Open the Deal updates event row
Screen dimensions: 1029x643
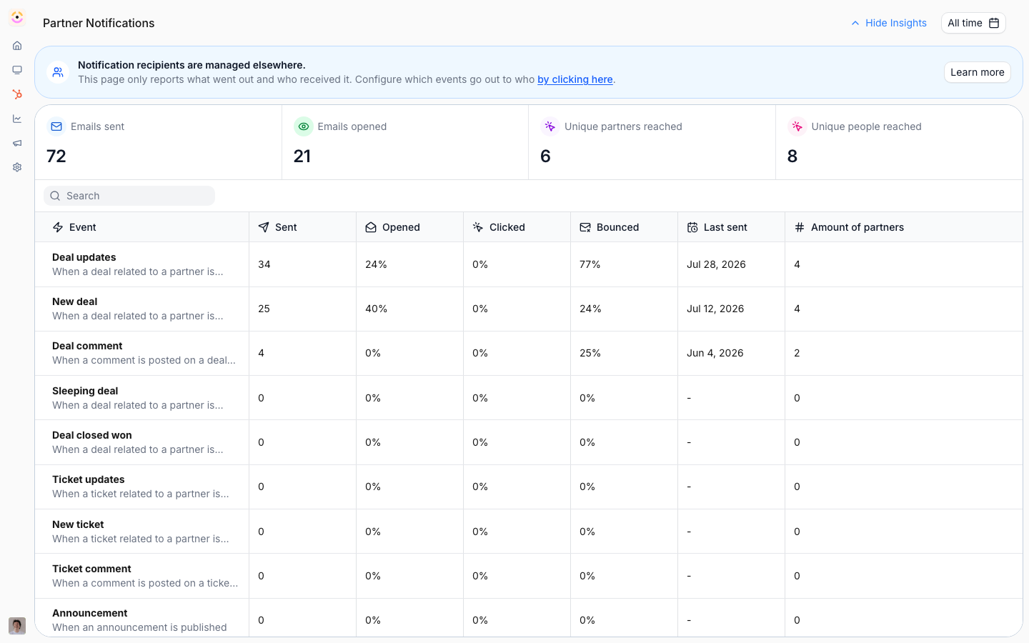[529, 264]
